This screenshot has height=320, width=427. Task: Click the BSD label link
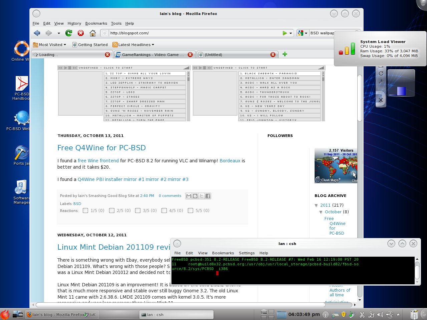pos(77,204)
